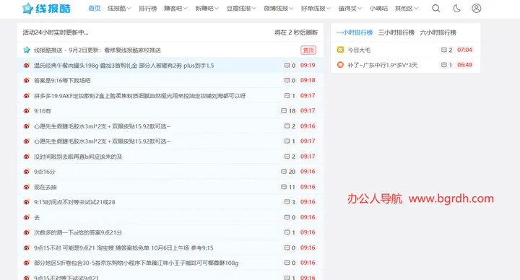Image resolution: width=520 pixels, height=280 pixels.
Task: Open the search magnifier icon in header
Action: pyautogui.click(x=435, y=8)
